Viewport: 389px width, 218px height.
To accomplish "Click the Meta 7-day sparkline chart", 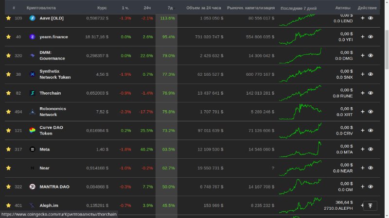I will (x=300, y=149).
